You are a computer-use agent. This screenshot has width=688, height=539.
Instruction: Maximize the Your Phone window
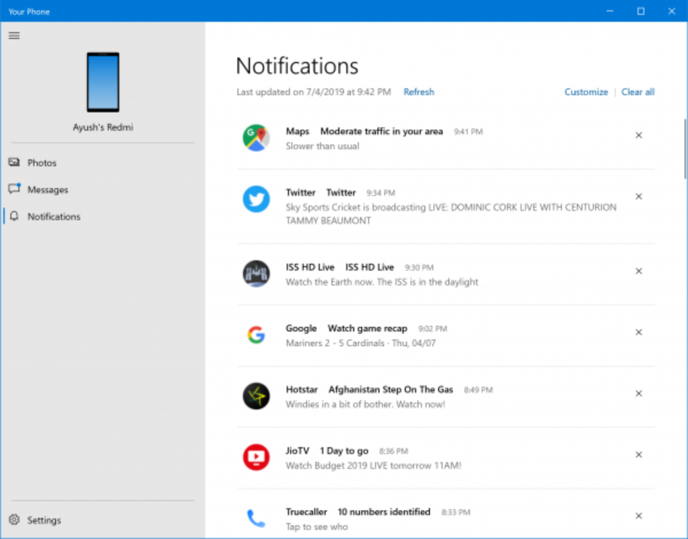coord(641,11)
